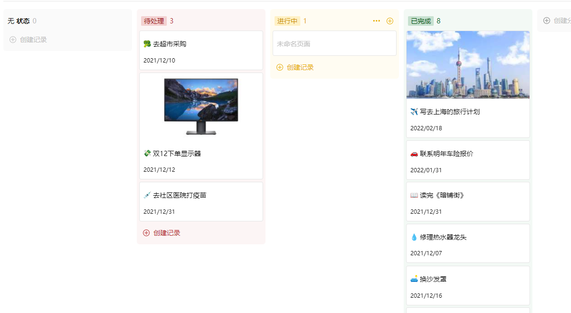Click count 1 beside 进行中
The image size is (571, 313).
[x=305, y=21]
